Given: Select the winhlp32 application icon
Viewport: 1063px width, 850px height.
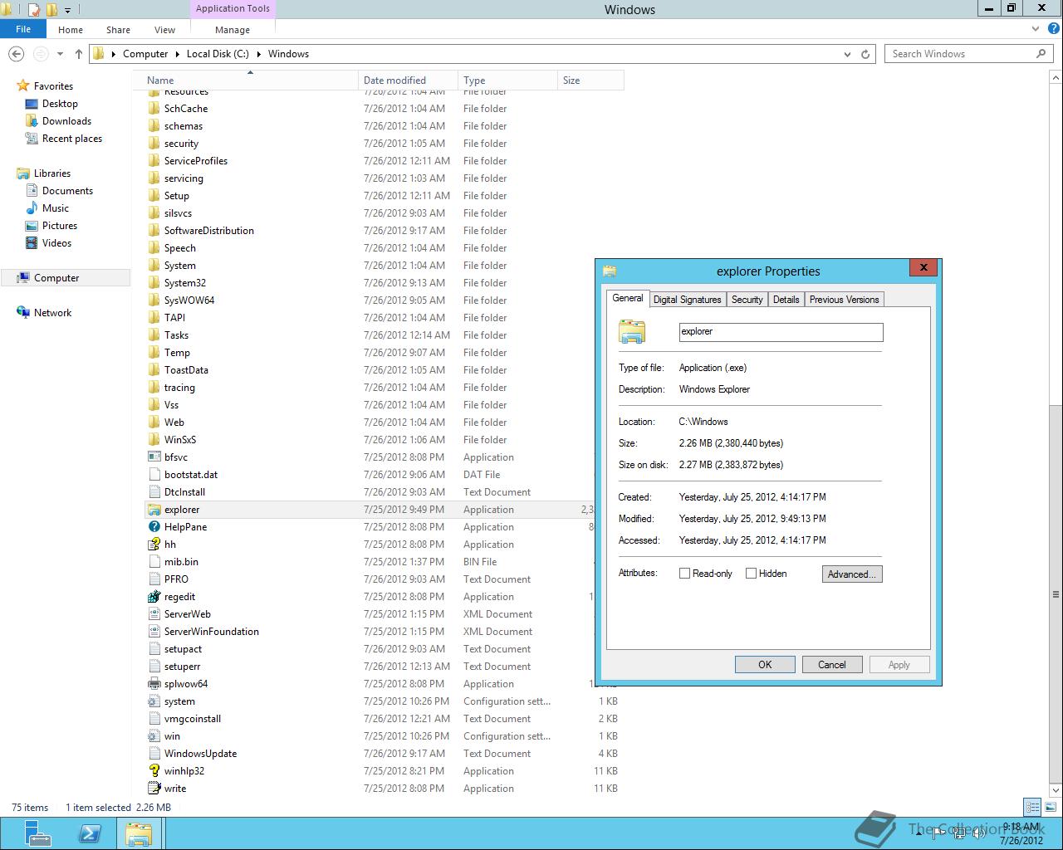Looking at the screenshot, I should pos(154,771).
